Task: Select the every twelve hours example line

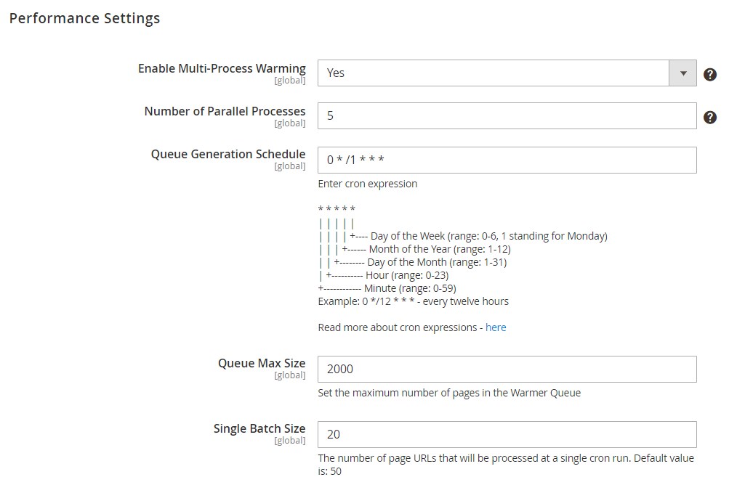Action: coord(413,301)
